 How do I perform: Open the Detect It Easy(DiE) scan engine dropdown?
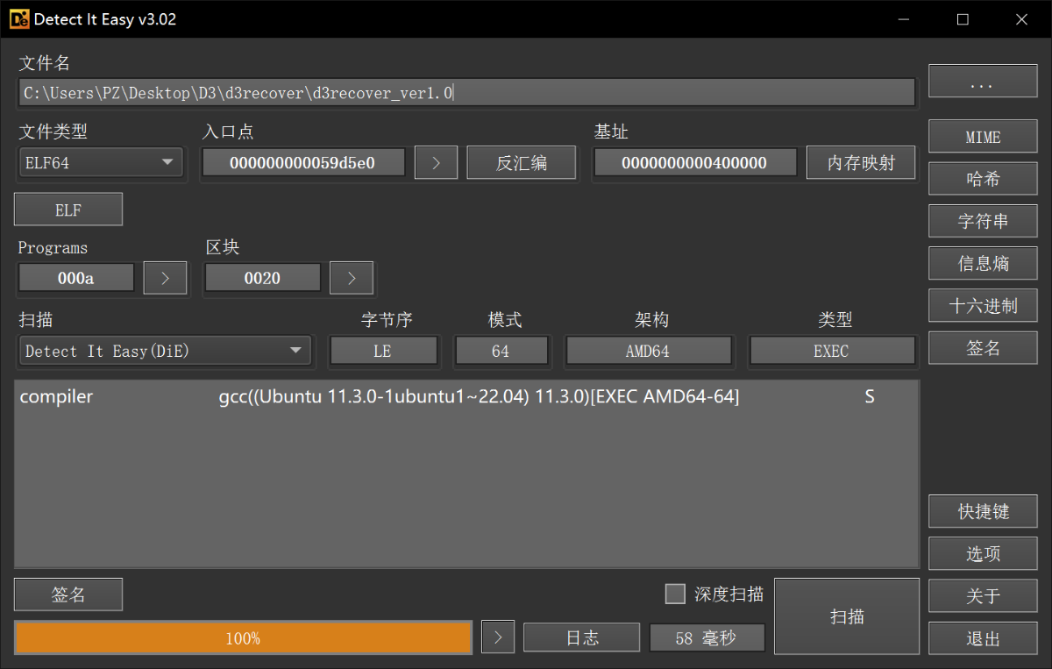click(165, 351)
